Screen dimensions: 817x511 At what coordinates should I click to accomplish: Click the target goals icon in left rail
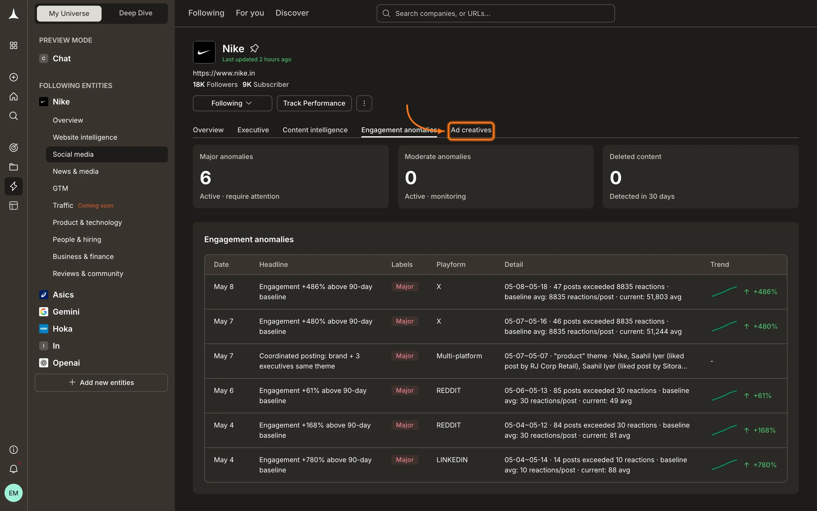point(14,147)
